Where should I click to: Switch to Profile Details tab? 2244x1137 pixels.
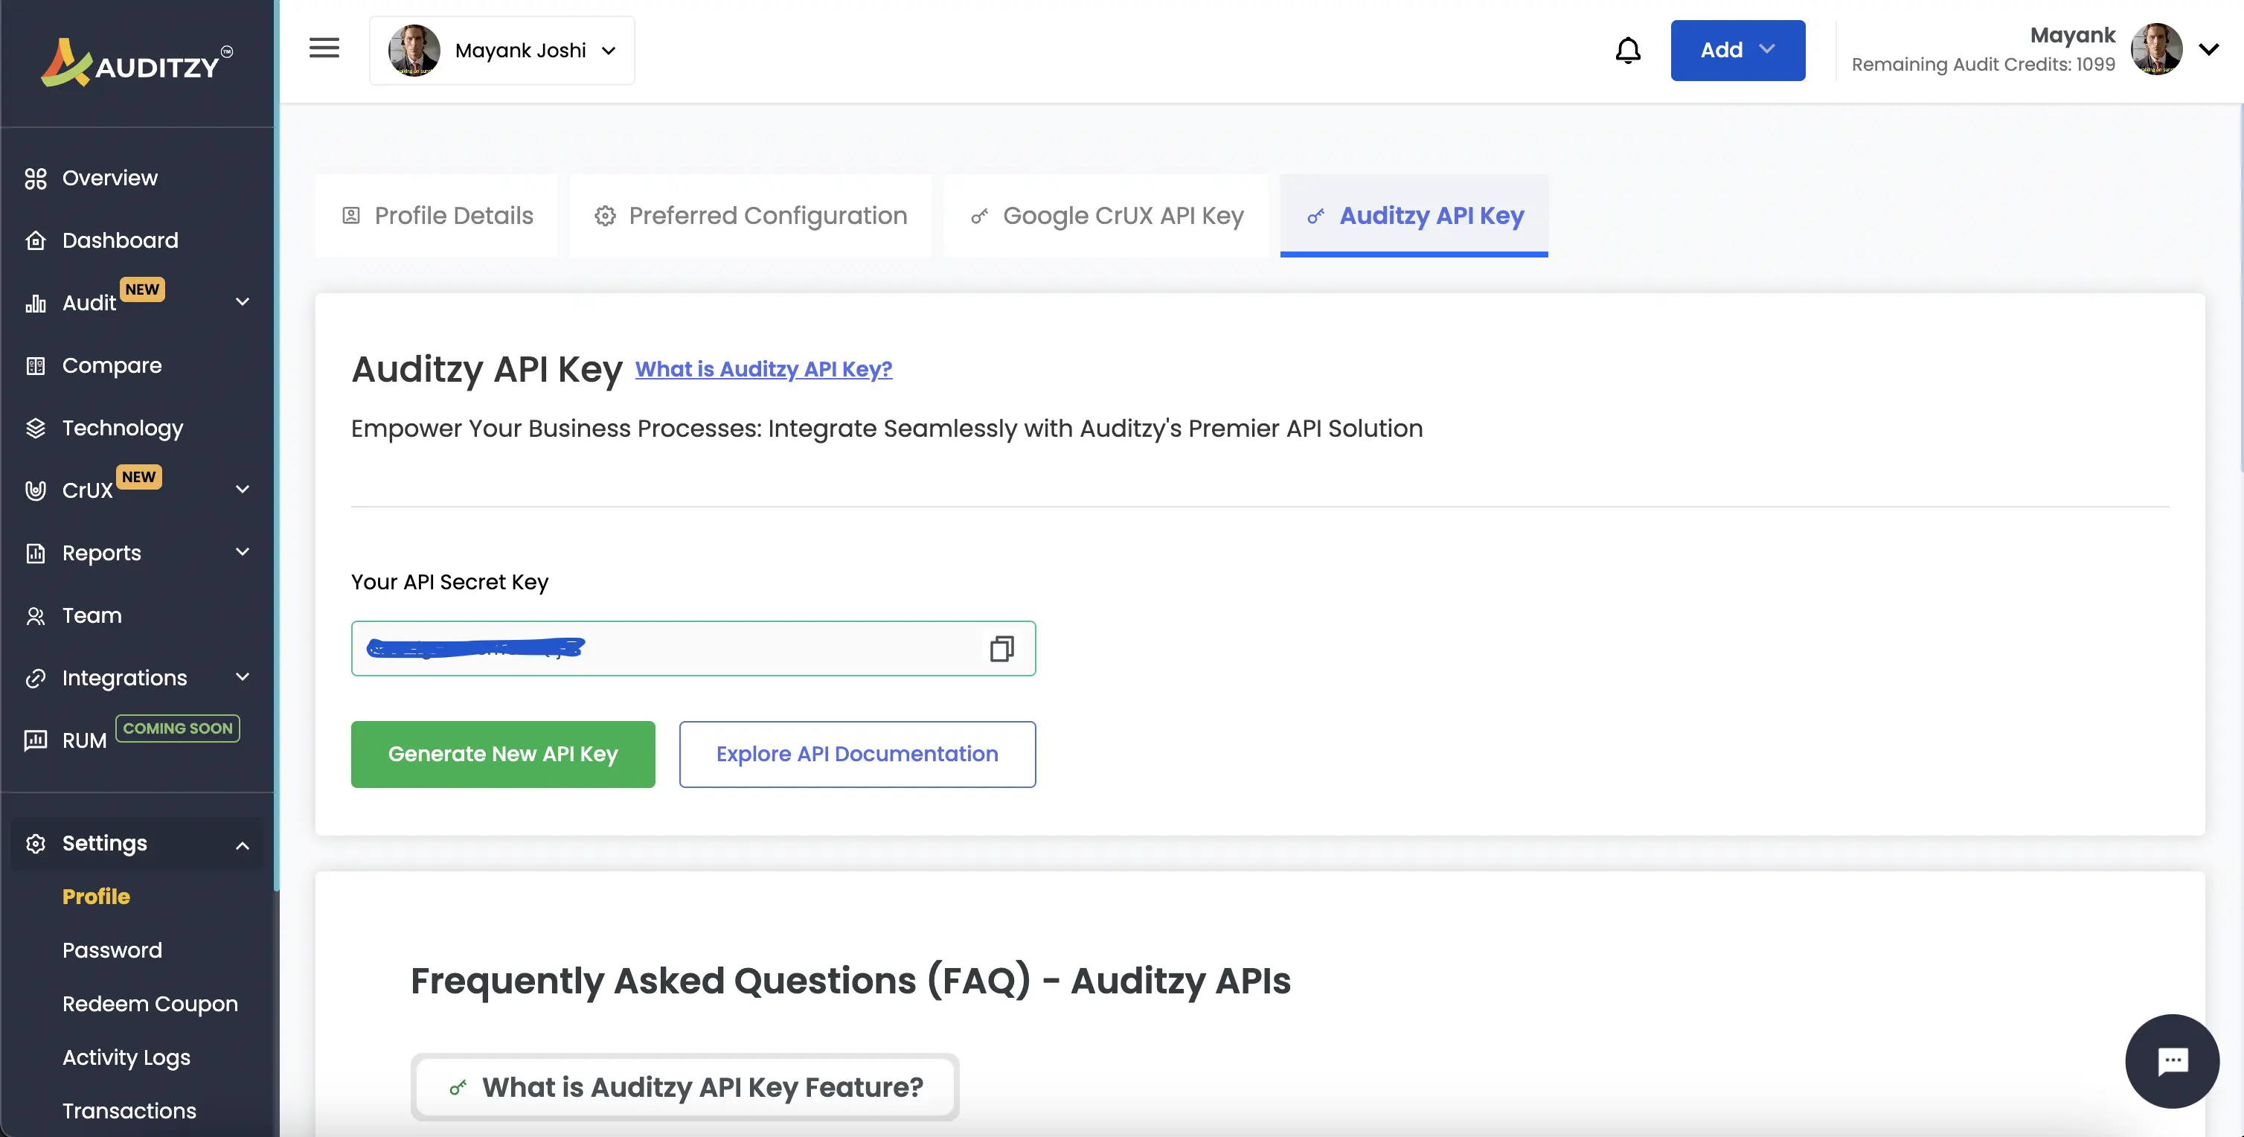[437, 215]
